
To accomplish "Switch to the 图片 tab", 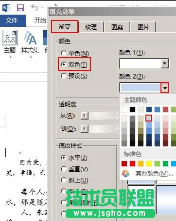I will (143, 27).
